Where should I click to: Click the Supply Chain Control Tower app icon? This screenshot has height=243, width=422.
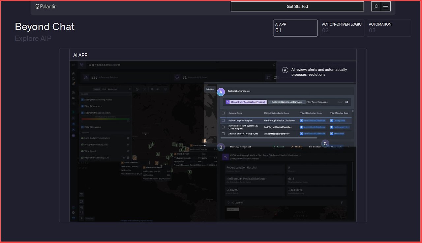pyautogui.click(x=82, y=65)
